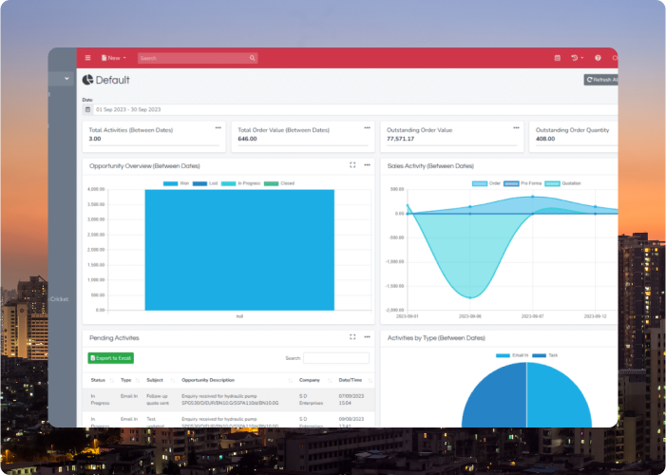Screen dimensions: 666x475
Task: Toggle the Task legend in Activities by Type
Action: [x=545, y=355]
